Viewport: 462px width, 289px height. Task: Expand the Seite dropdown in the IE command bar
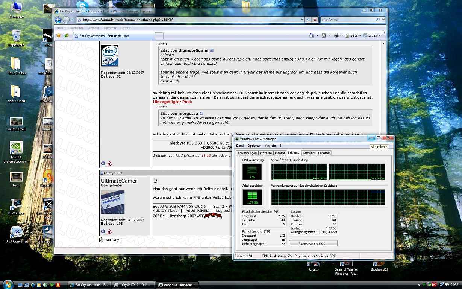tap(352, 35)
